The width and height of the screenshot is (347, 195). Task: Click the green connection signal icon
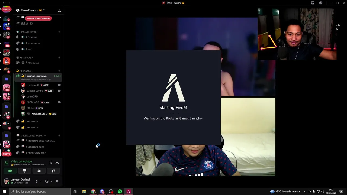(x=7, y=163)
